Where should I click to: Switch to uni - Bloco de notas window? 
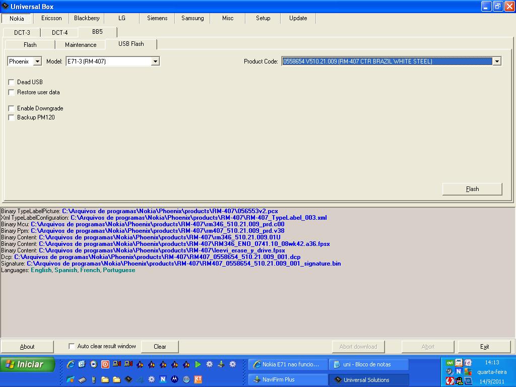tap(368, 364)
